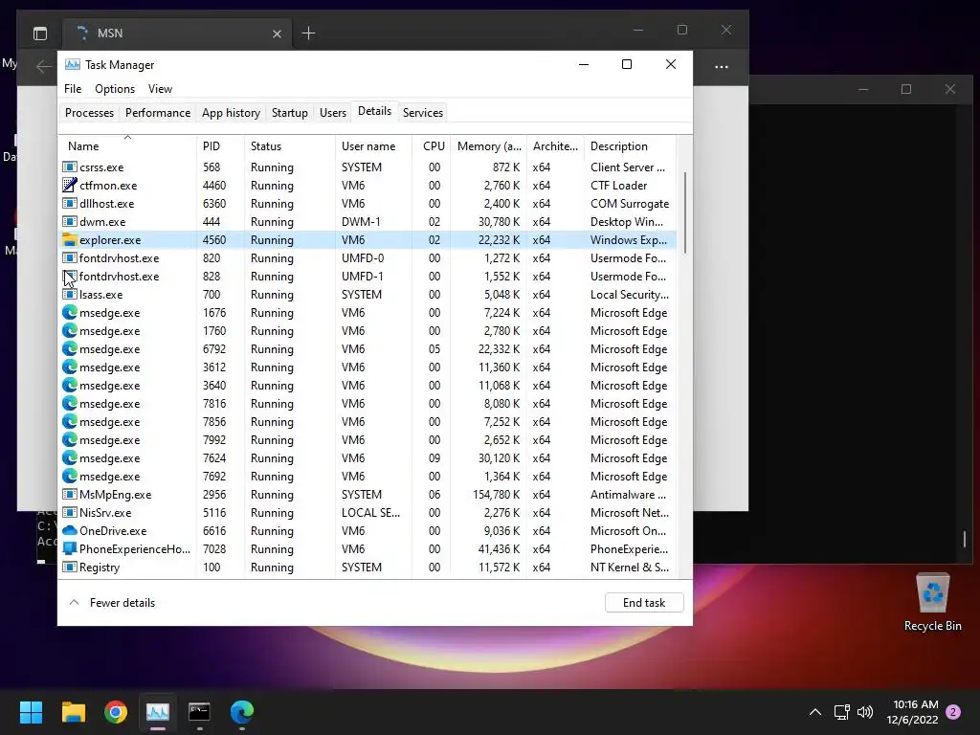Image resolution: width=980 pixels, height=735 pixels.
Task: Show hidden system tray icons
Action: 815,712
